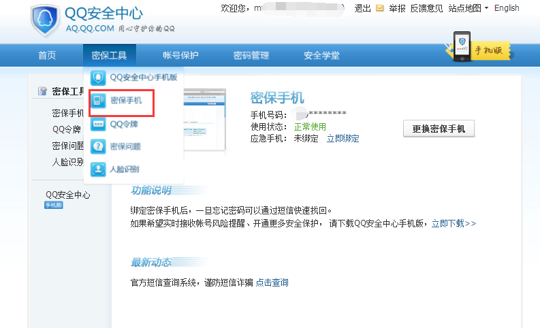540x328 pixels.
Task: Click the 退出 logout link
Action: tap(363, 8)
